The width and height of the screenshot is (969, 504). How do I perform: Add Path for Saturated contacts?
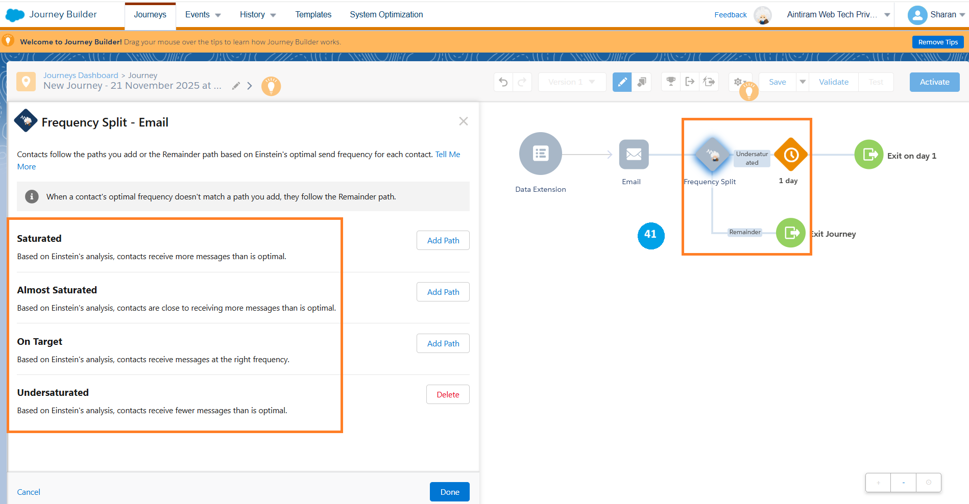tap(443, 241)
